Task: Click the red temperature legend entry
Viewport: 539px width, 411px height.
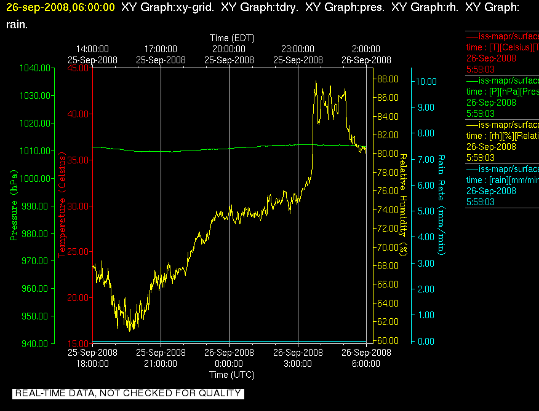Action: click(x=502, y=53)
